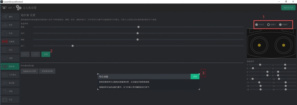The width and height of the screenshot is (297, 105).
Task: Click the LecentGroundControl title bar icon
Action: click(2, 2)
